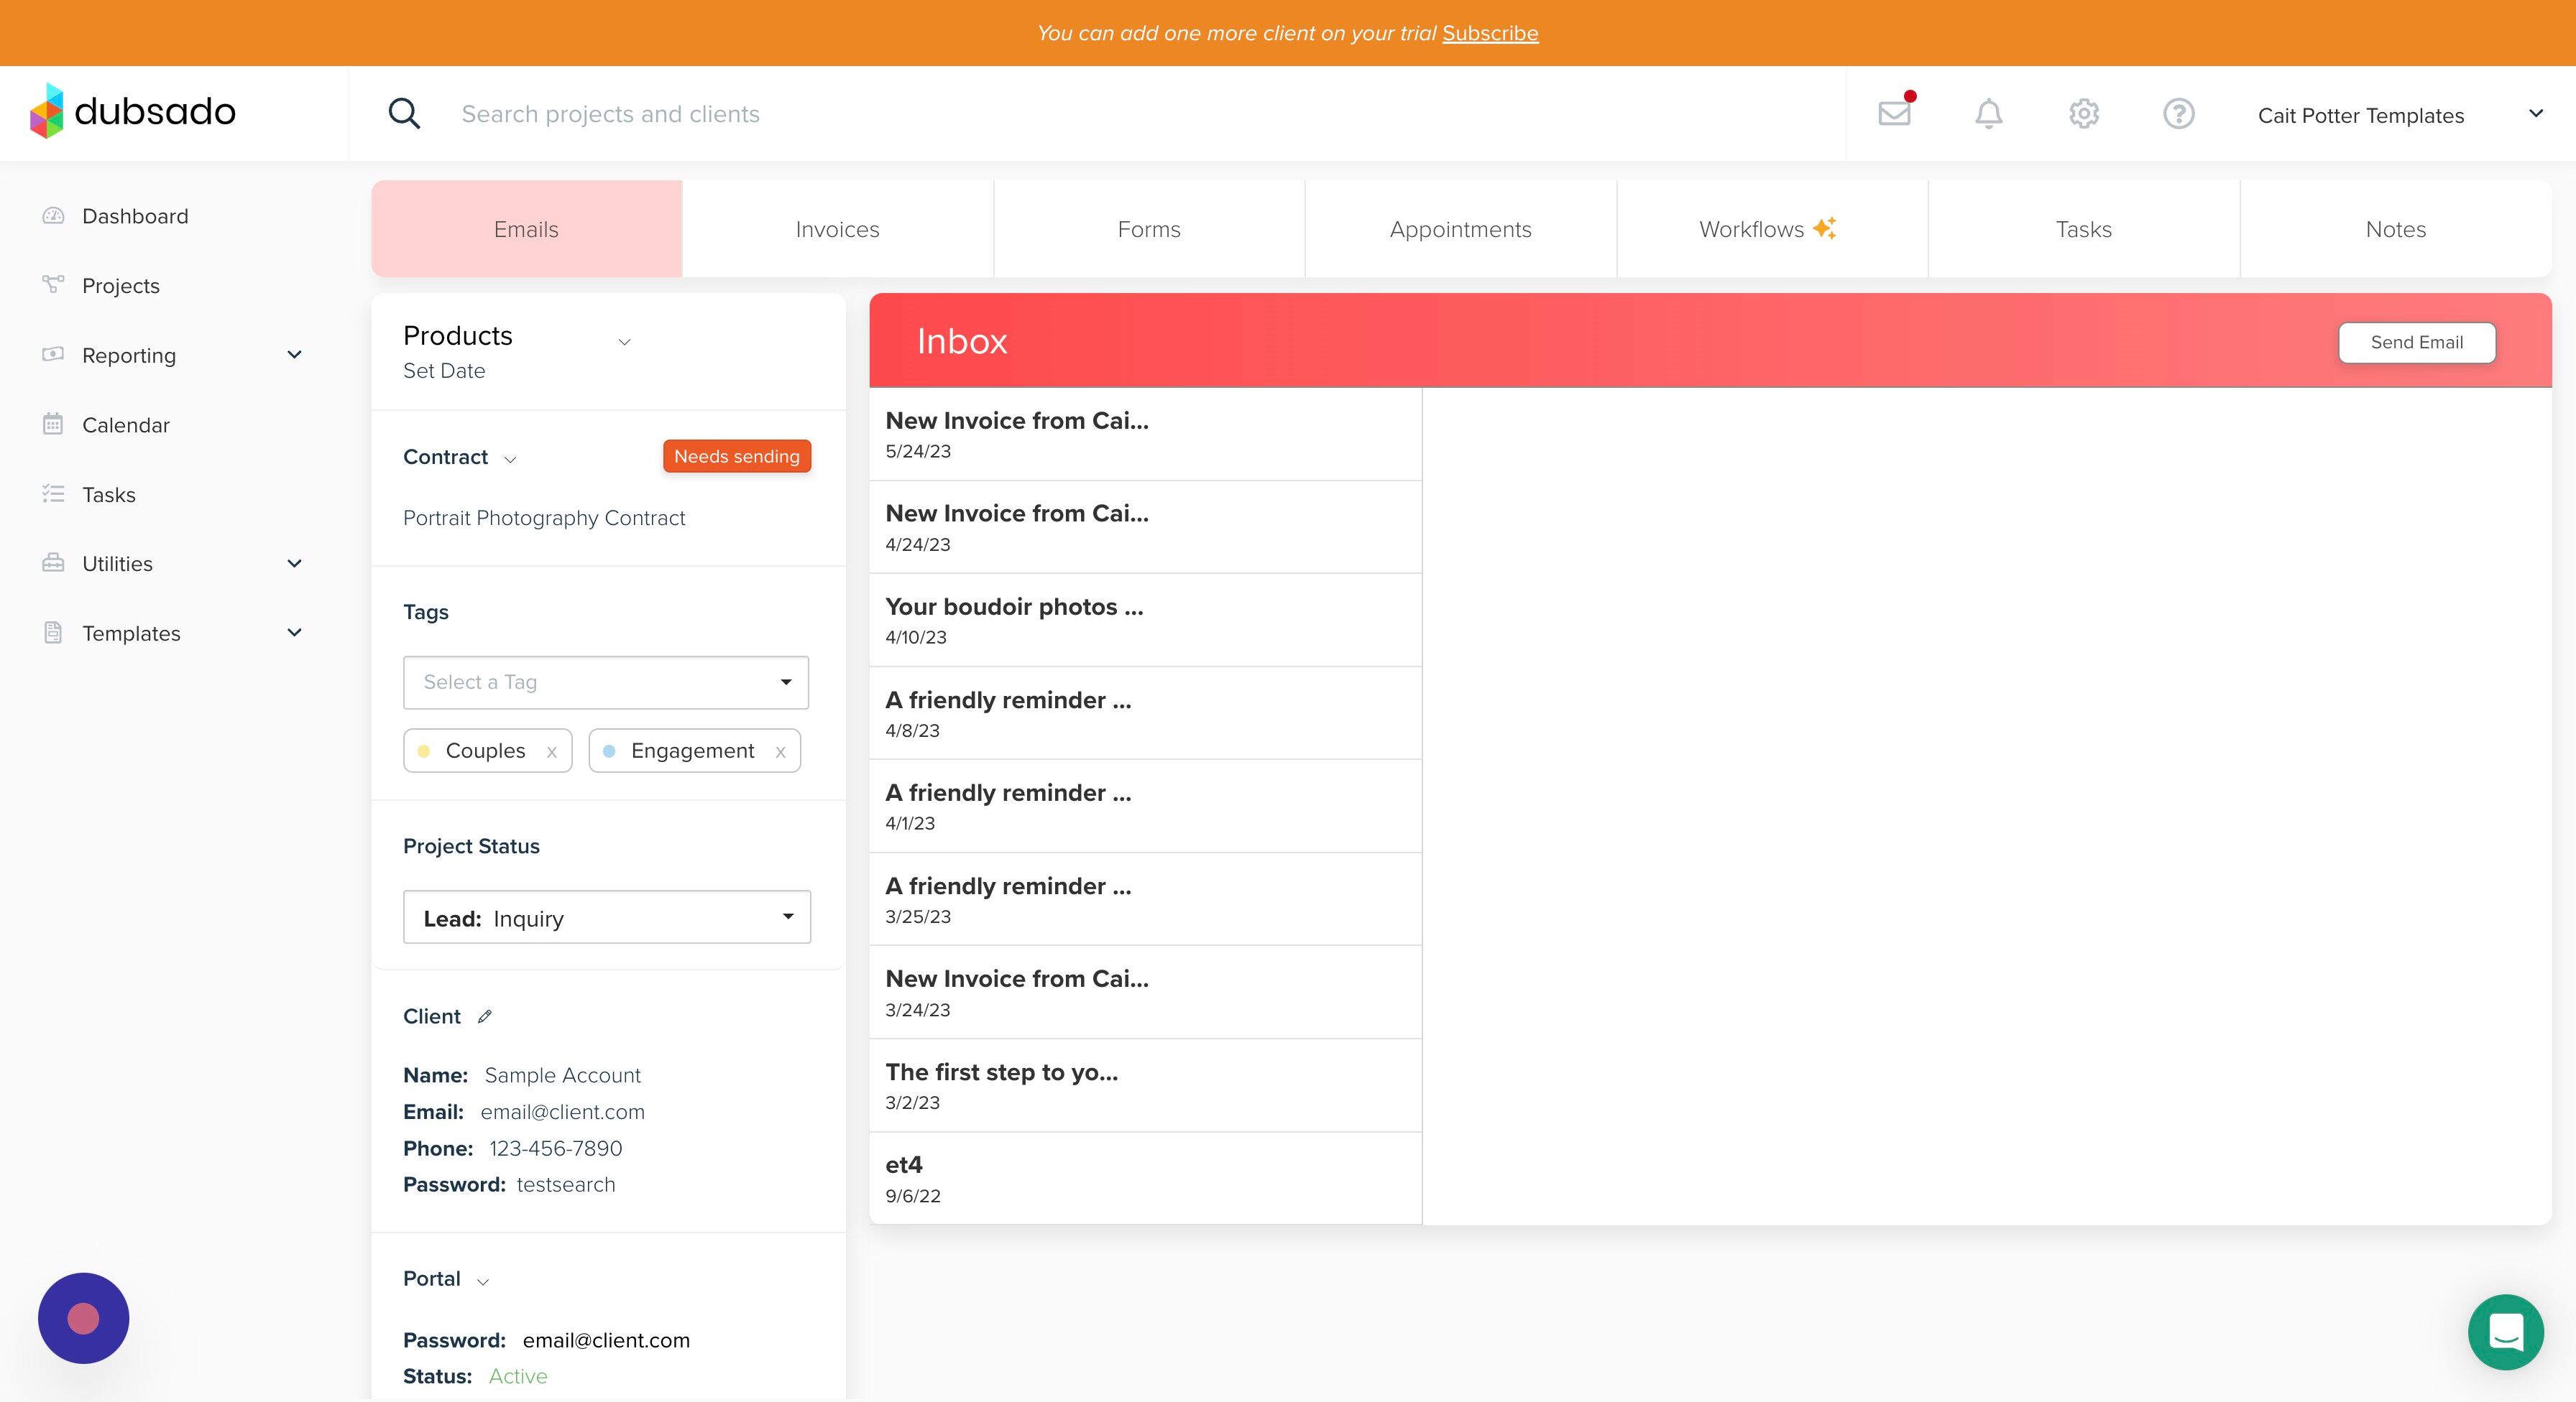Viewport: 2576px width, 1402px height.
Task: Edit client with pencil icon
Action: coord(485,1016)
